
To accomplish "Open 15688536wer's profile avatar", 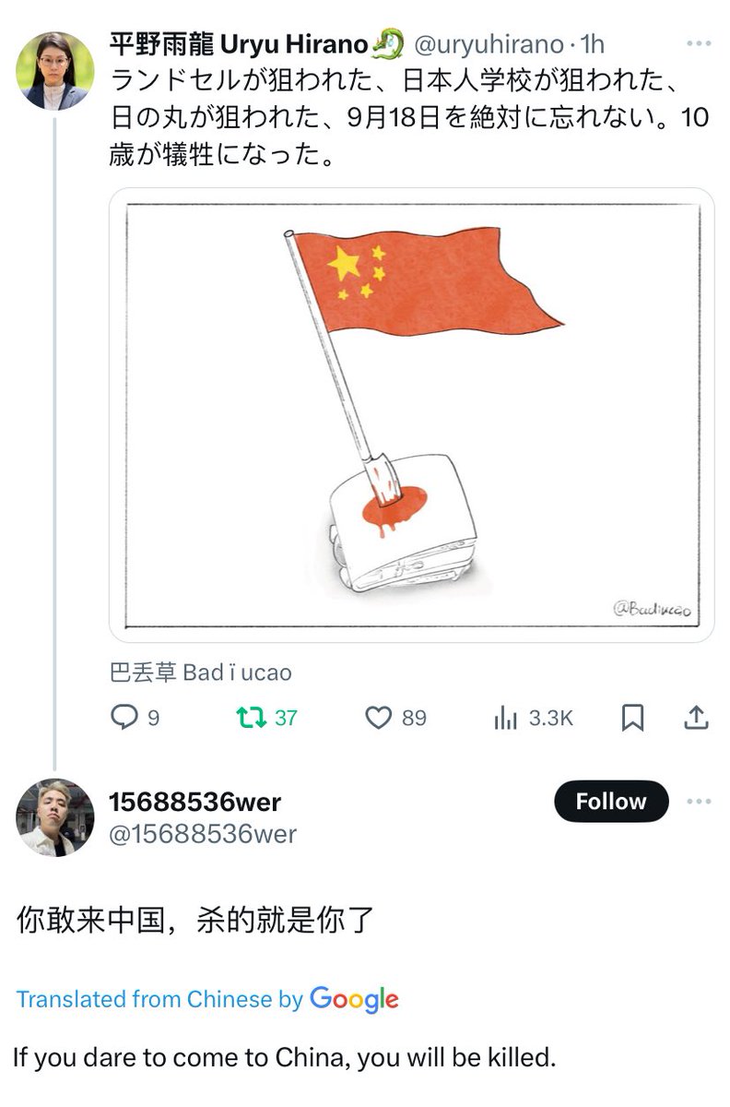I will (x=55, y=817).
